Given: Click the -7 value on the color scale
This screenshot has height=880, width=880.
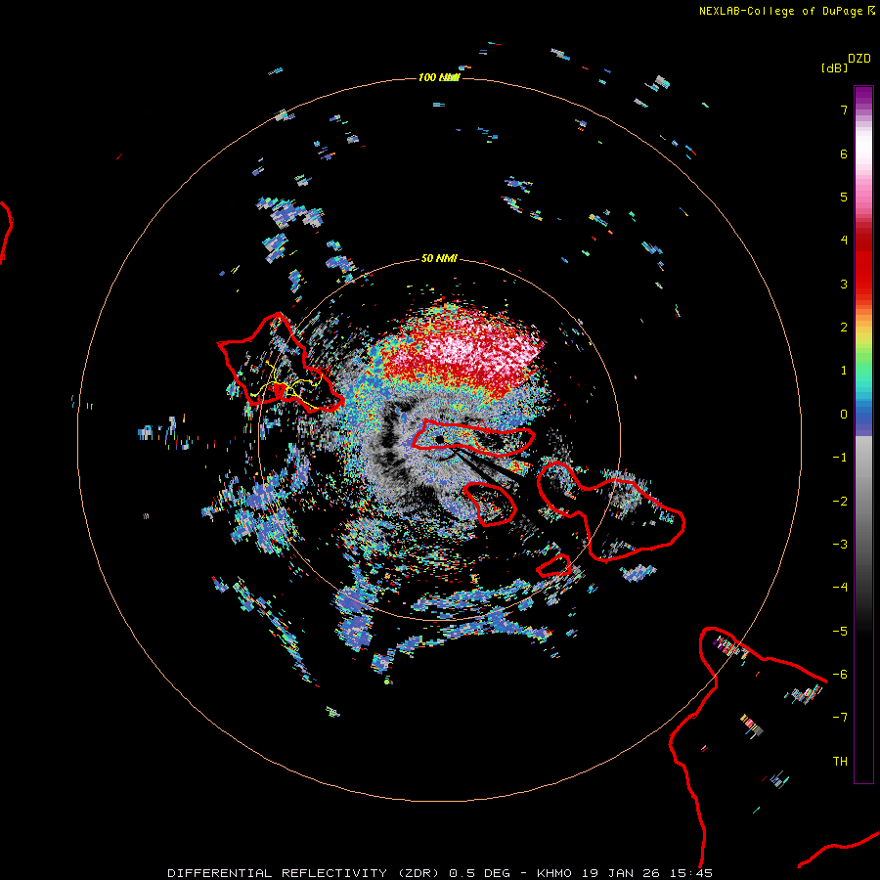Looking at the screenshot, I should (x=840, y=718).
